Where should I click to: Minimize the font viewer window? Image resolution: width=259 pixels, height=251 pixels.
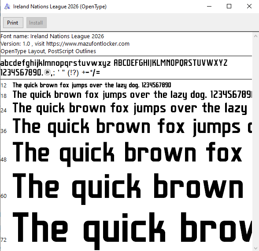coord(209,7)
